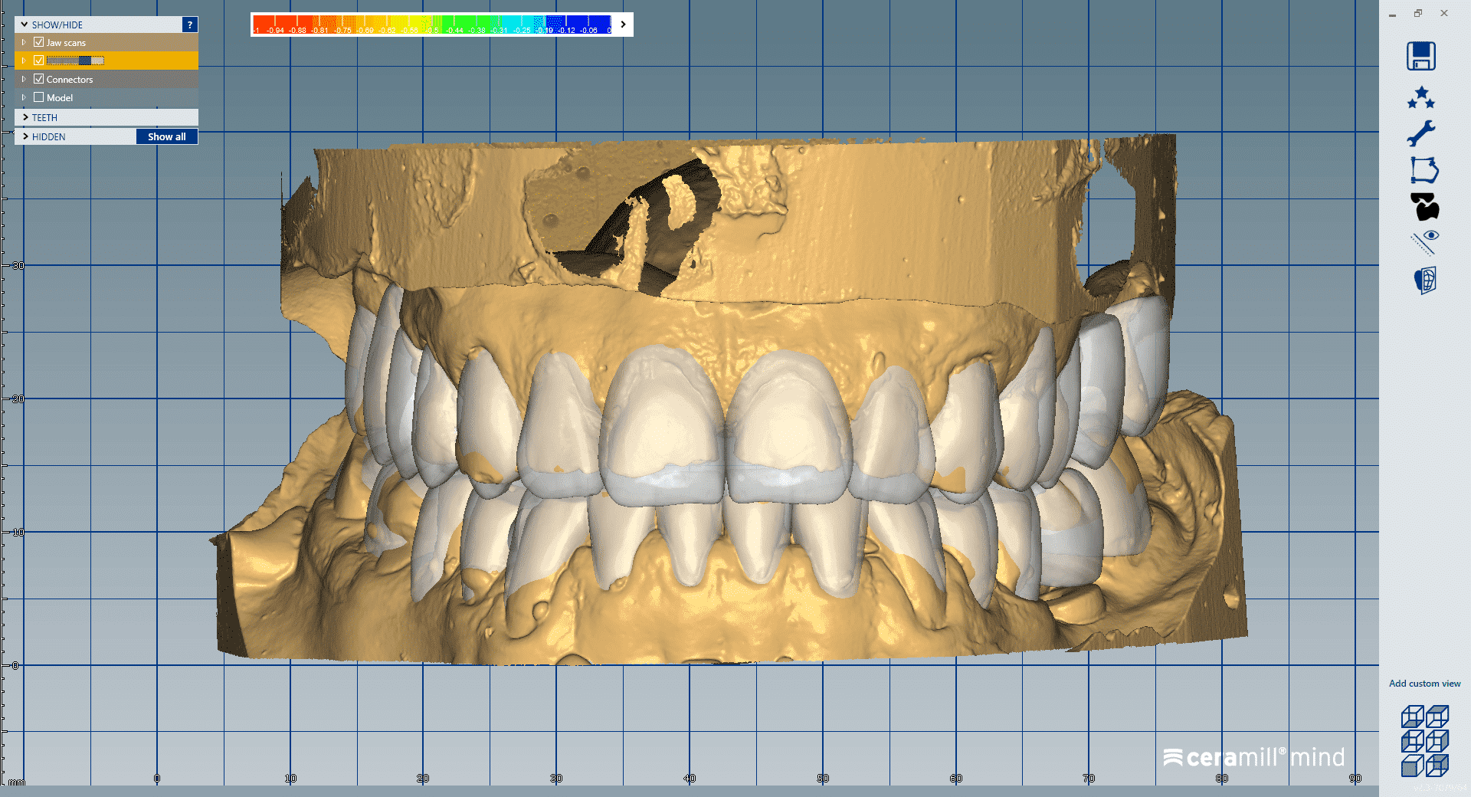Enable the Model checkbox

(x=38, y=97)
